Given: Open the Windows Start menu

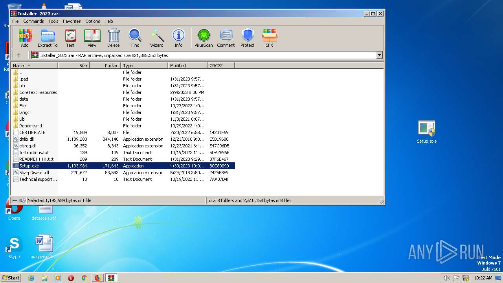Looking at the screenshot, I should [11, 277].
